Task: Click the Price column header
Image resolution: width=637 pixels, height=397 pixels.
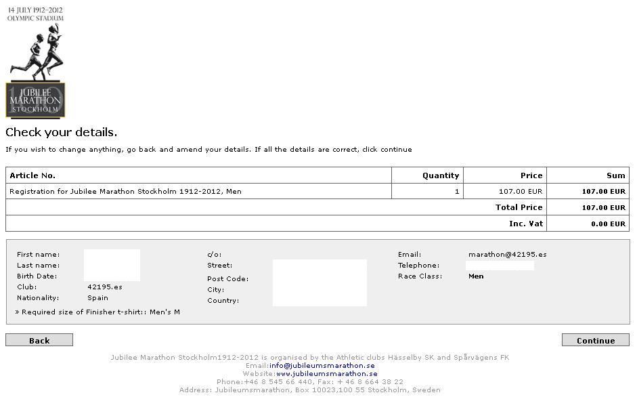Action: [x=531, y=175]
